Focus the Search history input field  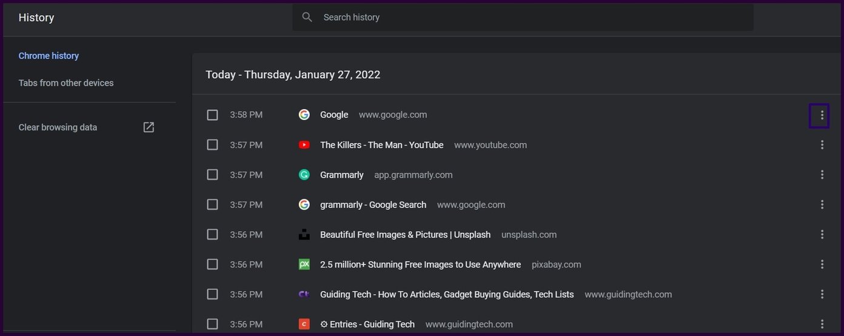(x=523, y=17)
